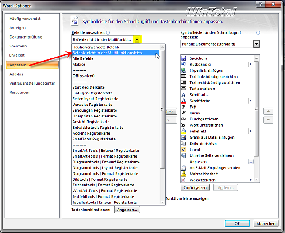Click the Rückgängig undo arrow icon
Image resolution: width=285 pixels, height=233 pixels.
click(184, 64)
